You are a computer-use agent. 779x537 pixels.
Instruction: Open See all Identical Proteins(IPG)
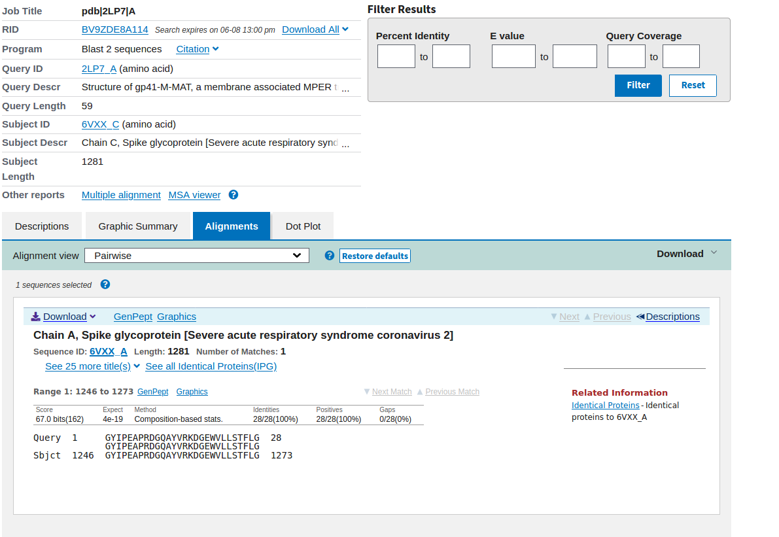[211, 366]
